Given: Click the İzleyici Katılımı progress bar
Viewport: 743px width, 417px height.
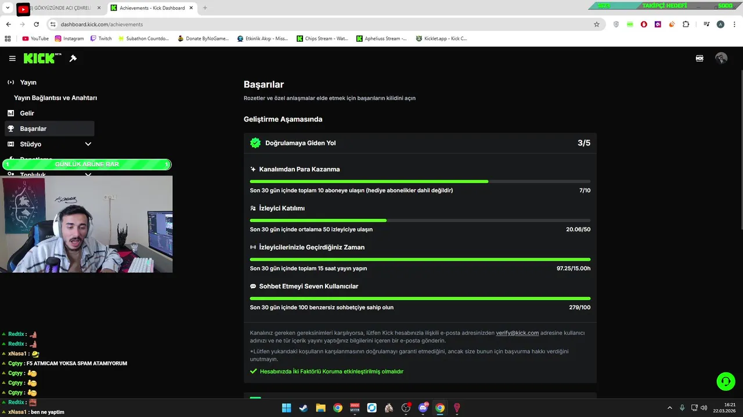Looking at the screenshot, I should 420,220.
